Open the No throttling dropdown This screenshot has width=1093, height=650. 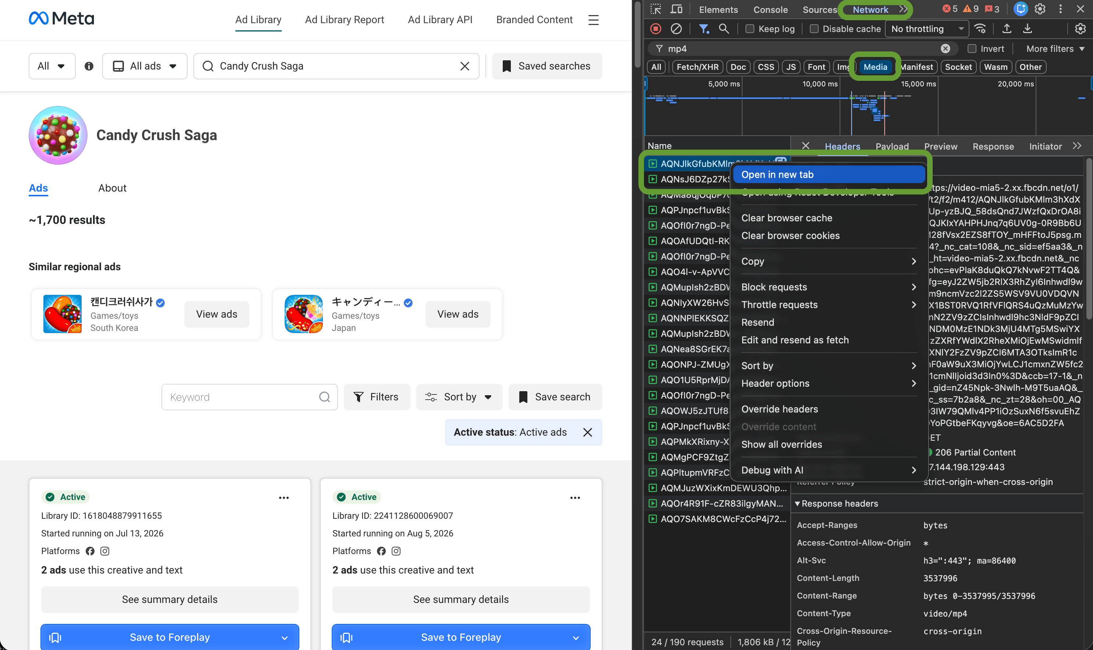coord(927,29)
